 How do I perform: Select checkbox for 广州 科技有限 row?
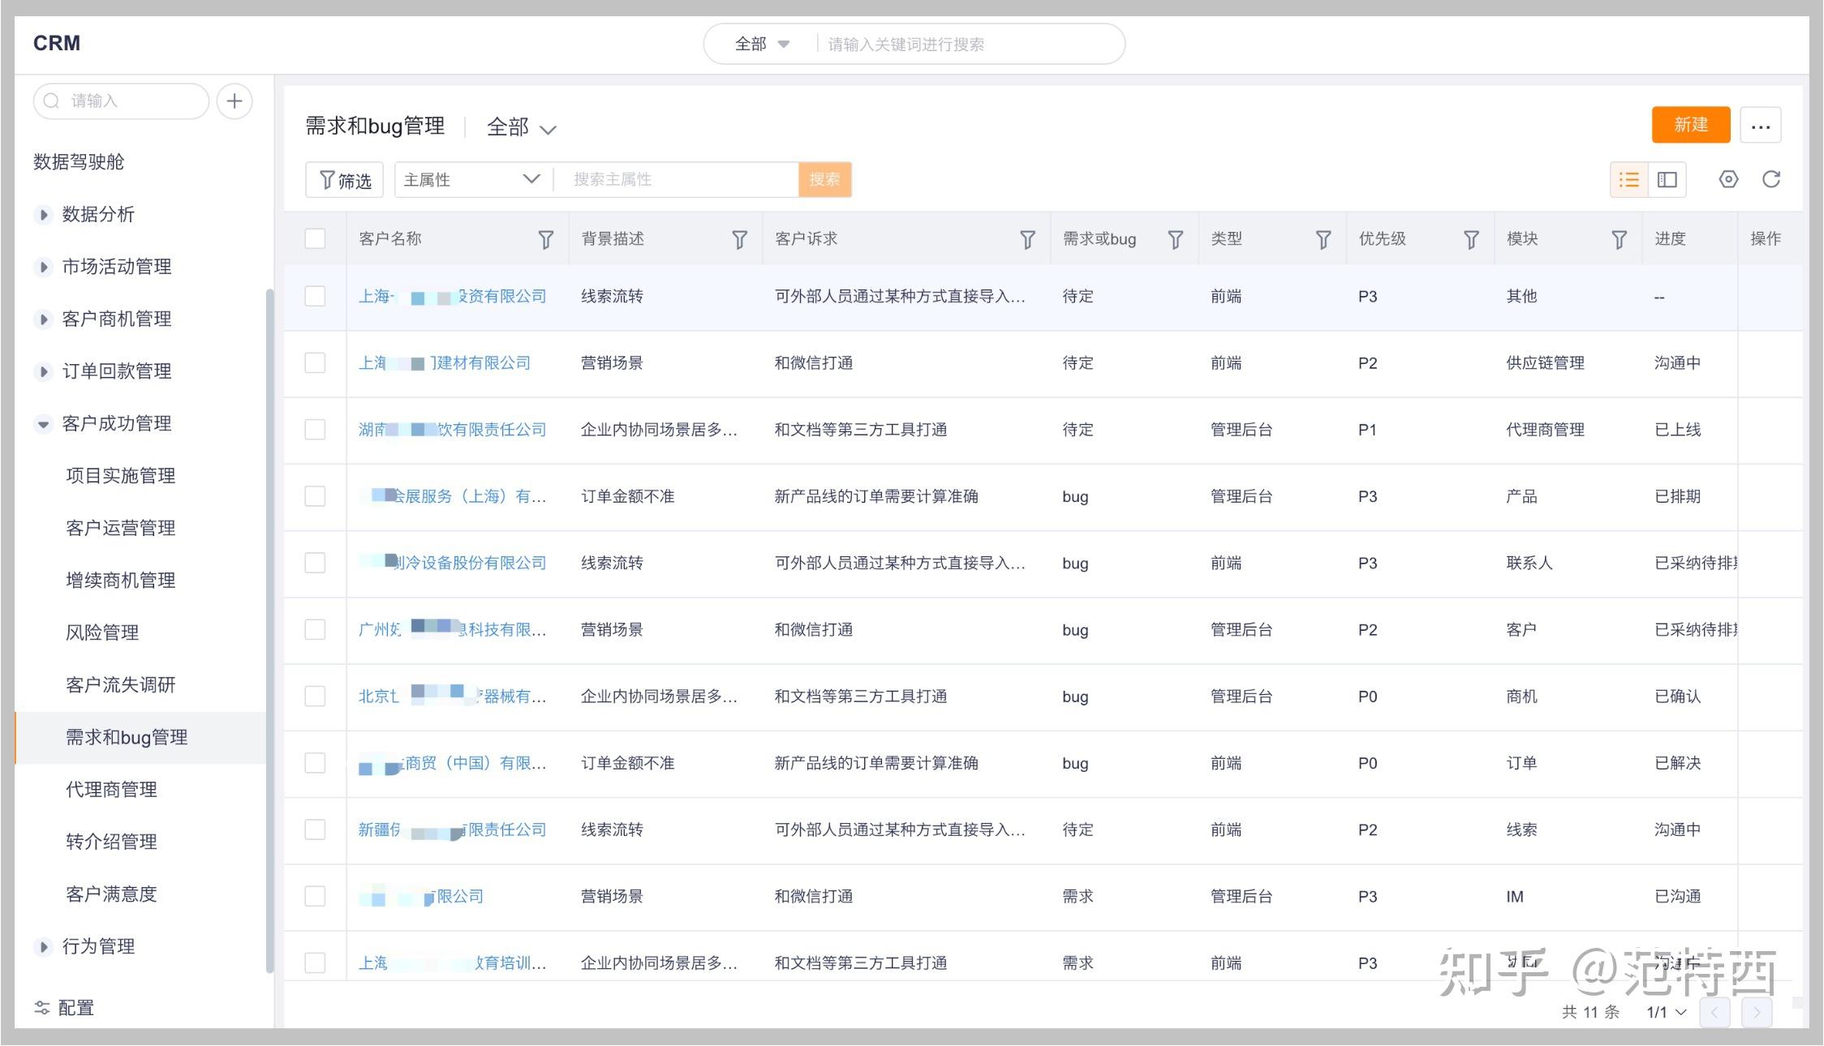pyautogui.click(x=315, y=629)
